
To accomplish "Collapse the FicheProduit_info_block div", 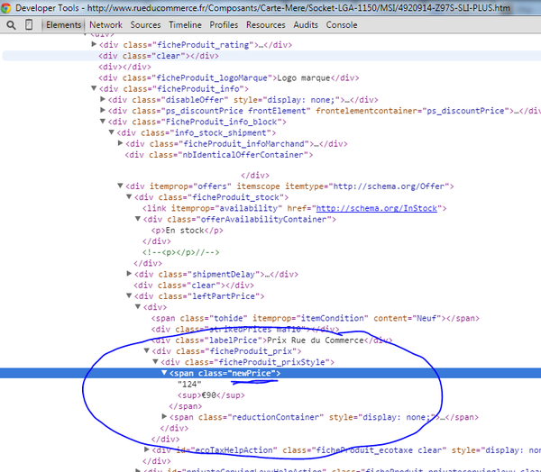I will (103, 122).
